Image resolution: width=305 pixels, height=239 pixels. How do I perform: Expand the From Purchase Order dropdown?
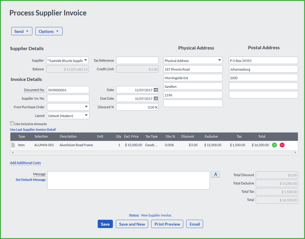point(86,107)
